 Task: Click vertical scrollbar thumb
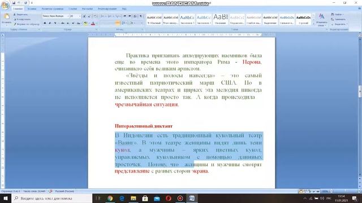pos(360,91)
